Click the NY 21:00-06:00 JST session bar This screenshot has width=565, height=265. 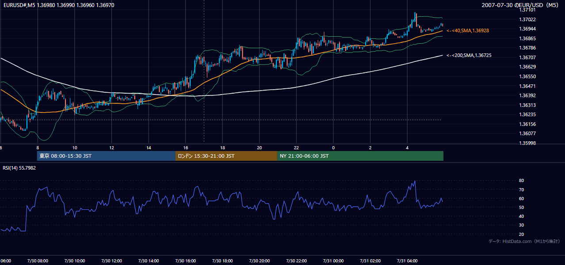pos(360,156)
